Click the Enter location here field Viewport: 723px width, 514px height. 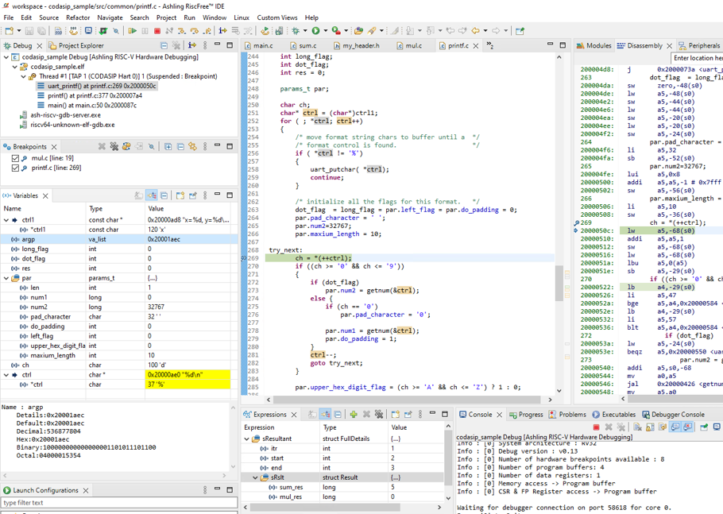click(x=697, y=58)
